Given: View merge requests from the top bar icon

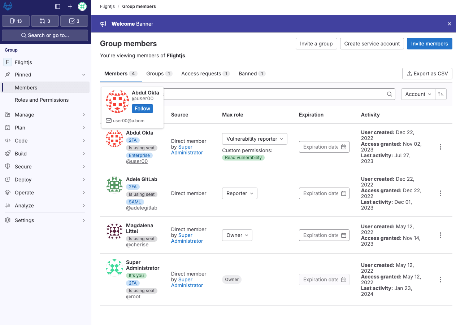Looking at the screenshot, I should (45, 21).
